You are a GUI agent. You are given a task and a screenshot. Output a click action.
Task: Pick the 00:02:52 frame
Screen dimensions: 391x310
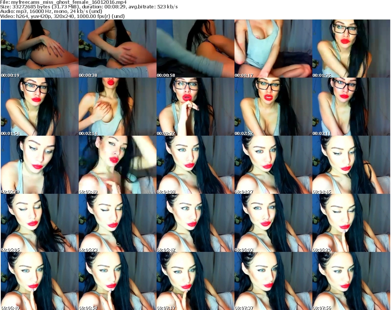click(x=273, y=107)
